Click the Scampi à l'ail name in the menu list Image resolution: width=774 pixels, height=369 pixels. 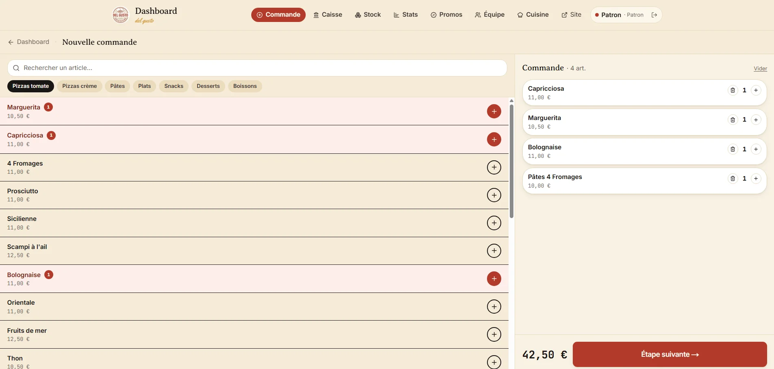coord(27,247)
